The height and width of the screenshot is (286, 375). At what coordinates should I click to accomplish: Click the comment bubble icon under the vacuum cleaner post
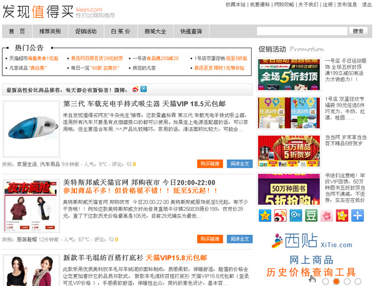tap(129, 164)
